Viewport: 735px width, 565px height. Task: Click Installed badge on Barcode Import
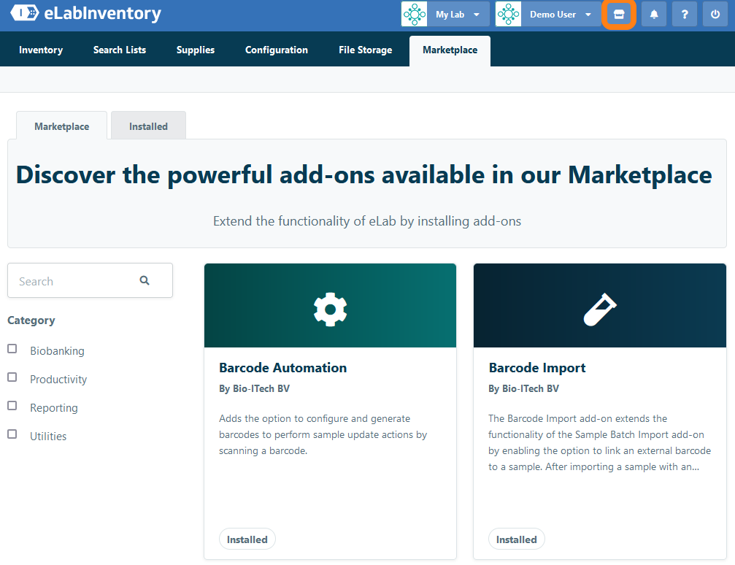516,539
